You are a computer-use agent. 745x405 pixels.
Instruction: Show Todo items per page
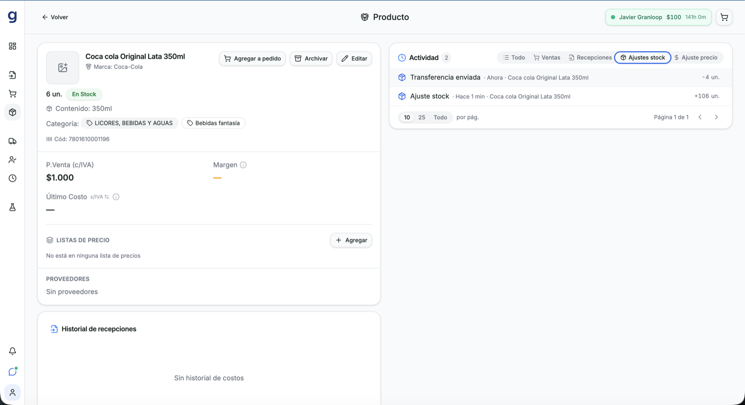click(x=440, y=117)
